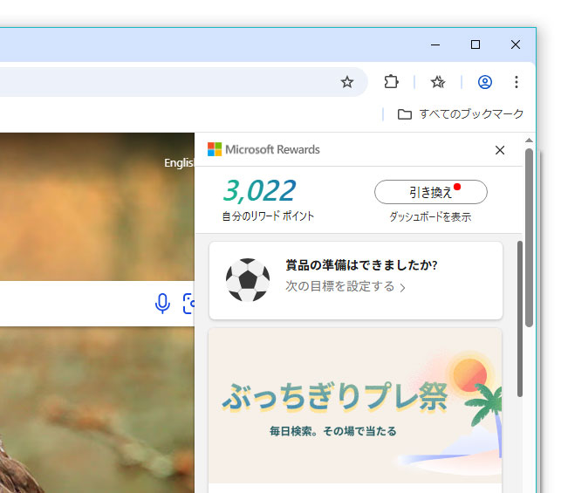Close the Microsoft Rewards panel
The image size is (561, 493).
pos(500,150)
